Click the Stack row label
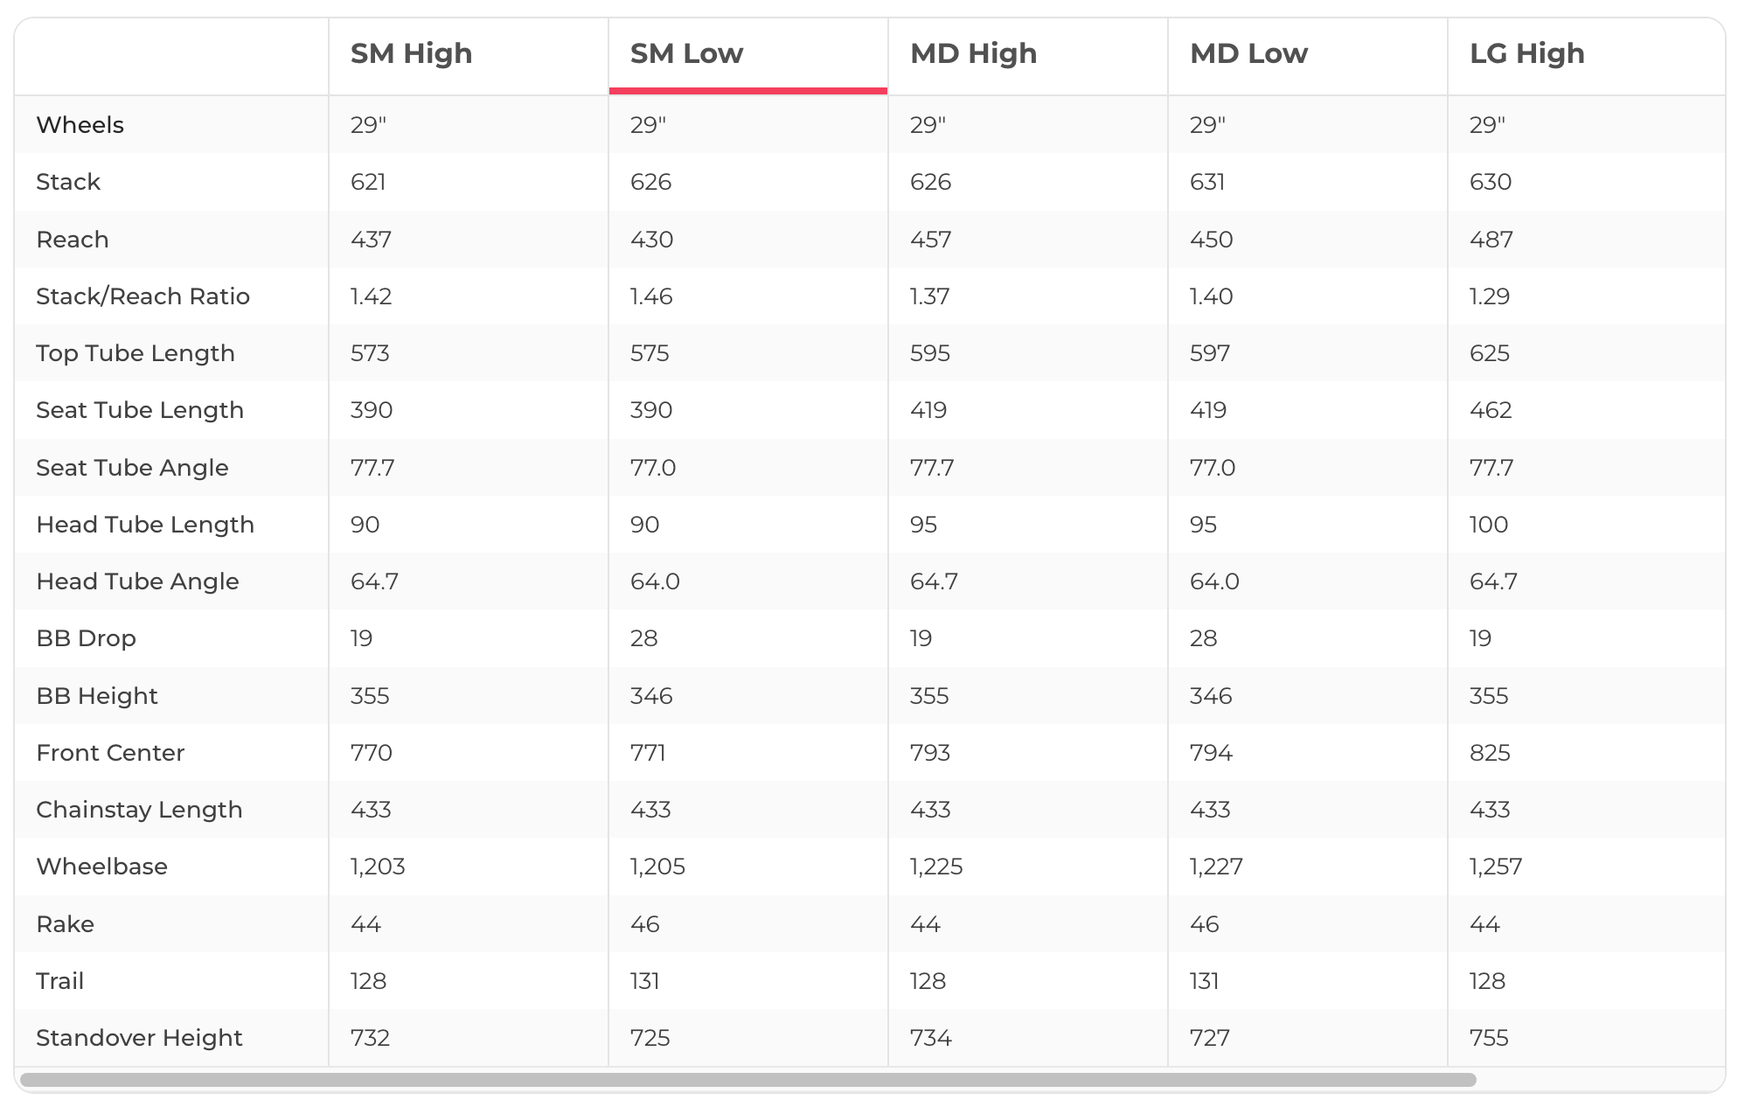1738x1114 pixels. 68,182
